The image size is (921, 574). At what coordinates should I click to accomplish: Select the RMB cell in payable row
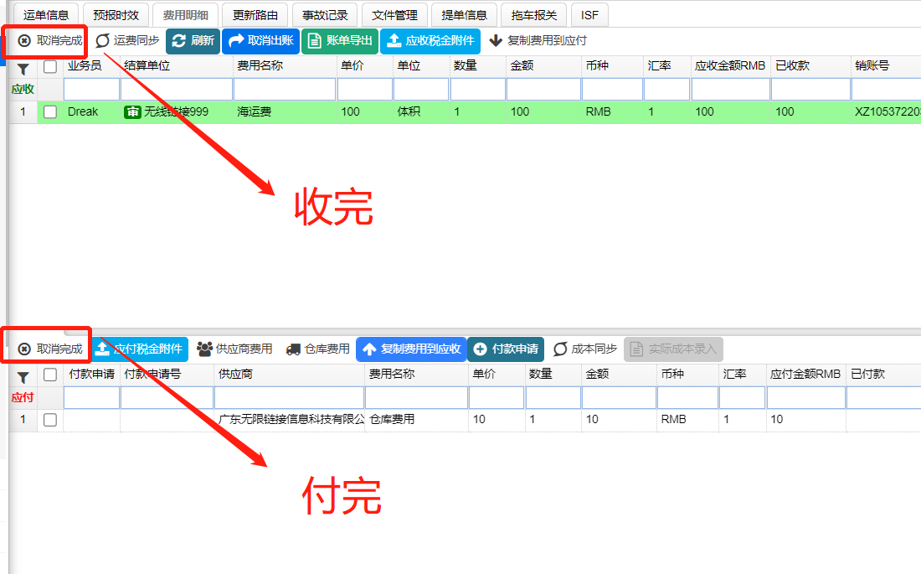[x=687, y=419]
